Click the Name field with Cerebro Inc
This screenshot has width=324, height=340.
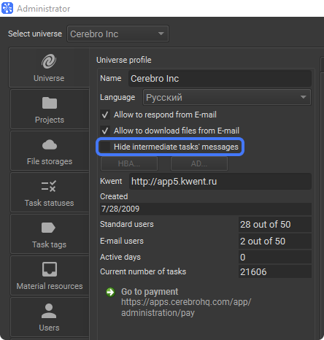(x=220, y=79)
